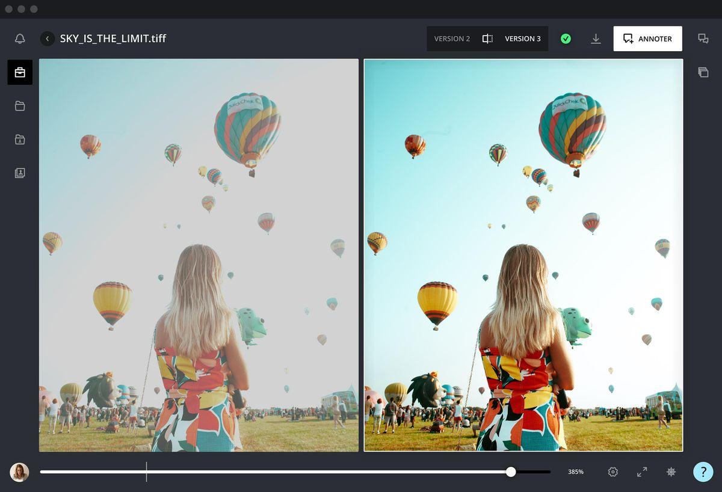Click the snowflake-like icon in the bottom bar
Screen dimensions: 722x492
[x=671, y=472]
